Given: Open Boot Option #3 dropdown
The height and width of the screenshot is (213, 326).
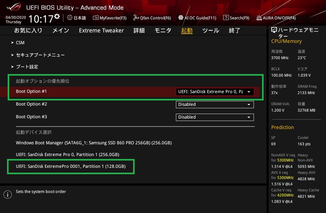Looking at the screenshot, I should click(x=215, y=117).
